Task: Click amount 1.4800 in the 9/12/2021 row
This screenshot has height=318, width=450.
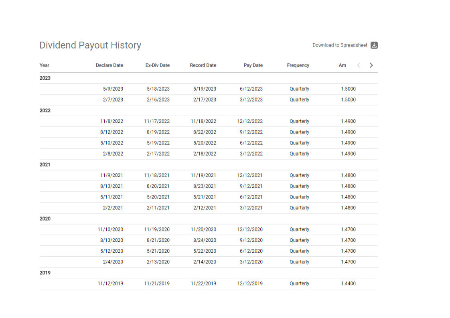Action: (349, 186)
